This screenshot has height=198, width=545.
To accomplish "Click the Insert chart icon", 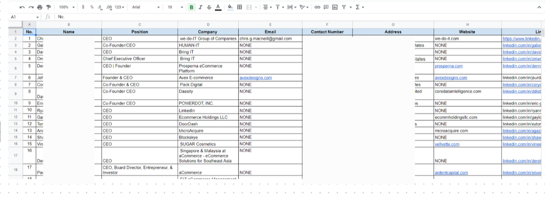I will point(335,7).
